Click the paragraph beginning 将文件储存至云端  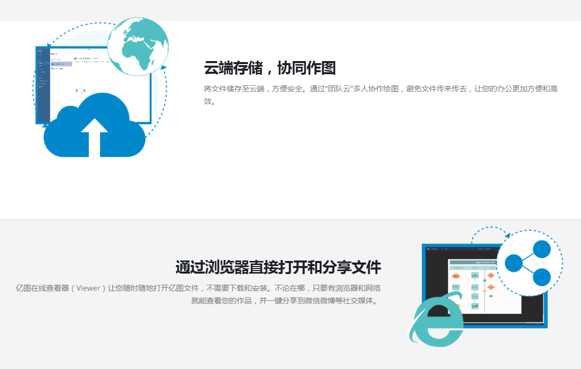click(380, 94)
